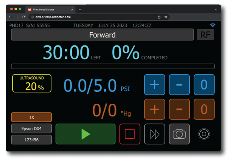Reset vacuum with the orange zero button
This screenshot has width=229, height=160.
(x=204, y=109)
